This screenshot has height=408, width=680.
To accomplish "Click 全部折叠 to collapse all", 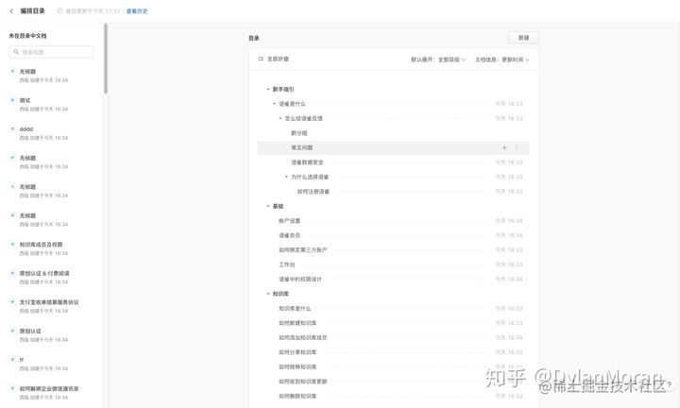I will coord(278,59).
